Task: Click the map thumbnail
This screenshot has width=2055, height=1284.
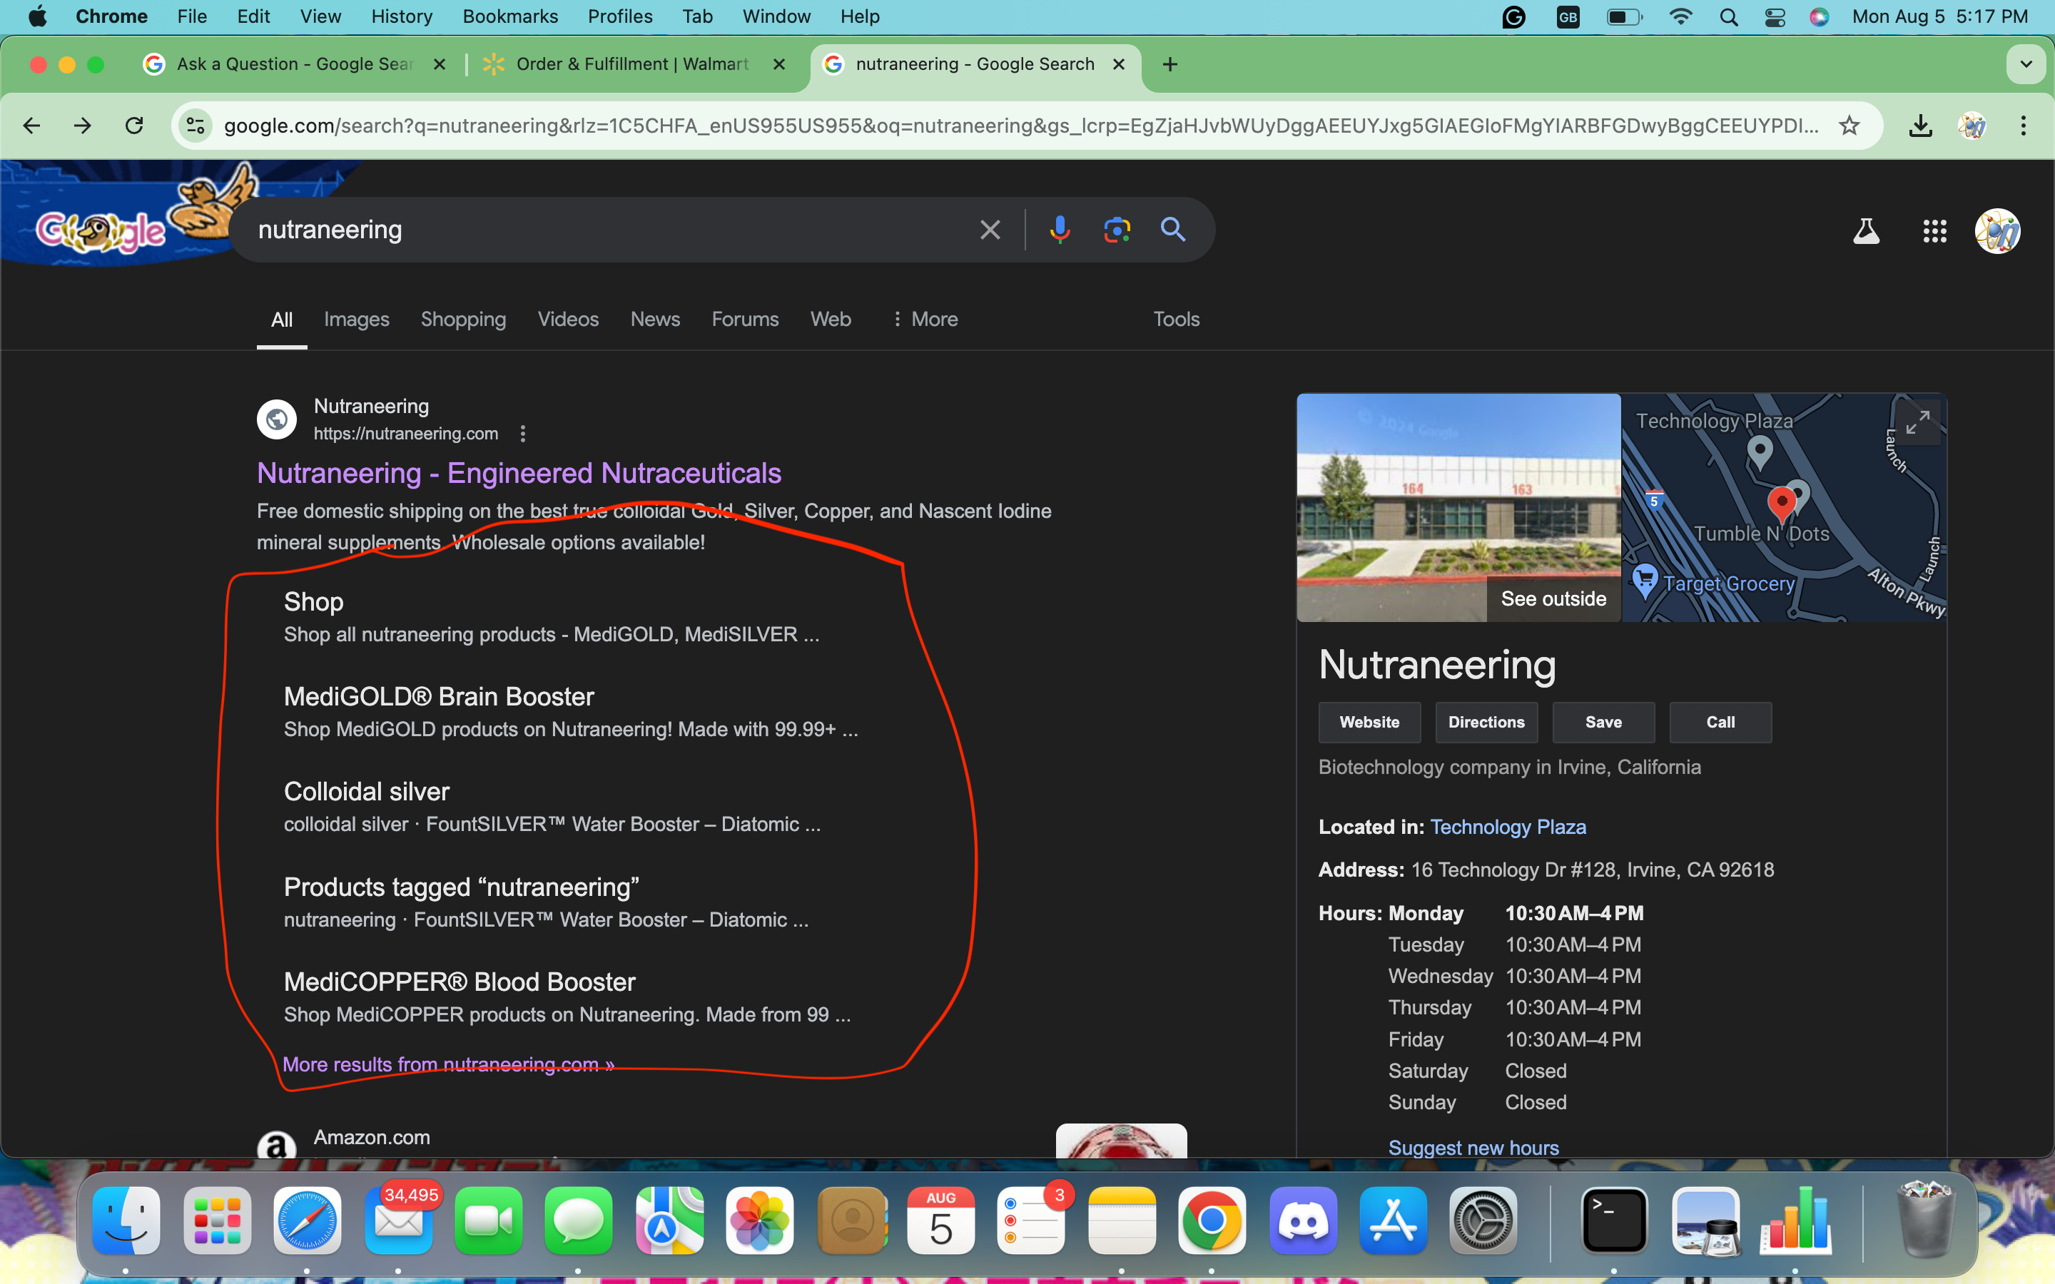Action: [x=1784, y=508]
